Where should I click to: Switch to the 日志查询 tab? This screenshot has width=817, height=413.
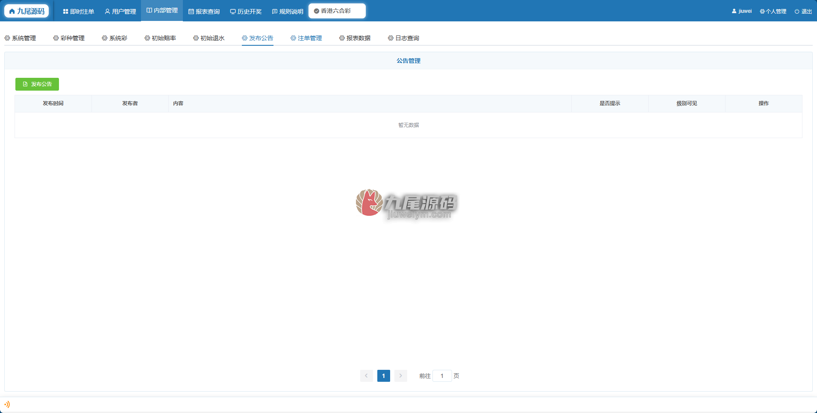coord(404,38)
